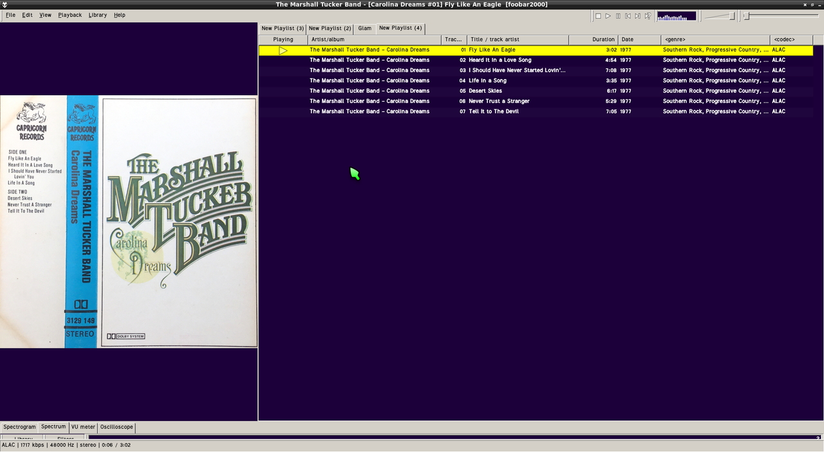
Task: Show the Spectrogram visualization tab
Action: click(19, 427)
